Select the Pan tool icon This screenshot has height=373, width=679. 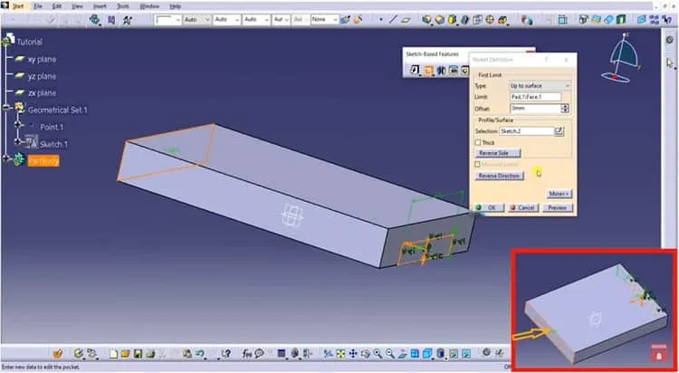[x=353, y=354]
